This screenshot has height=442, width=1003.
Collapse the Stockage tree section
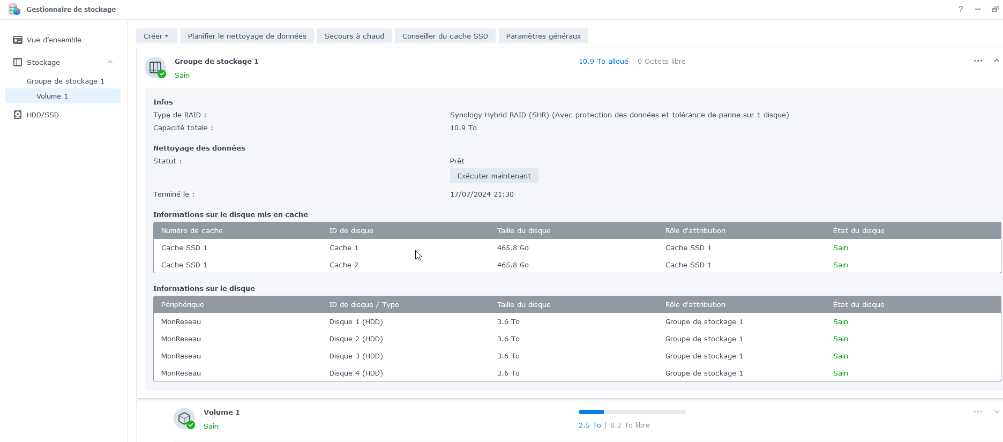(110, 62)
